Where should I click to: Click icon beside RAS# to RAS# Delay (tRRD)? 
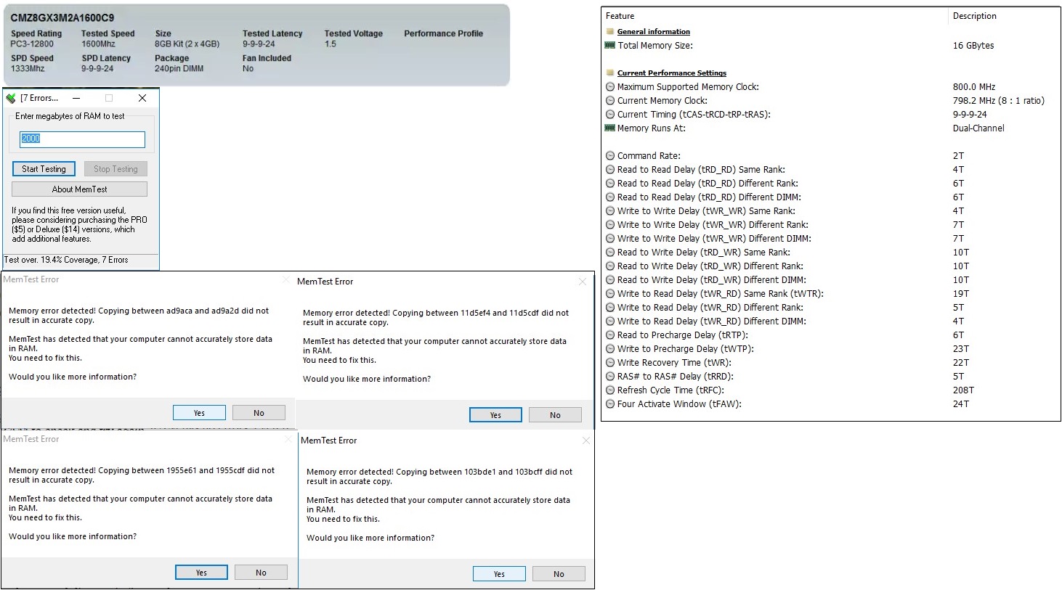coord(610,376)
